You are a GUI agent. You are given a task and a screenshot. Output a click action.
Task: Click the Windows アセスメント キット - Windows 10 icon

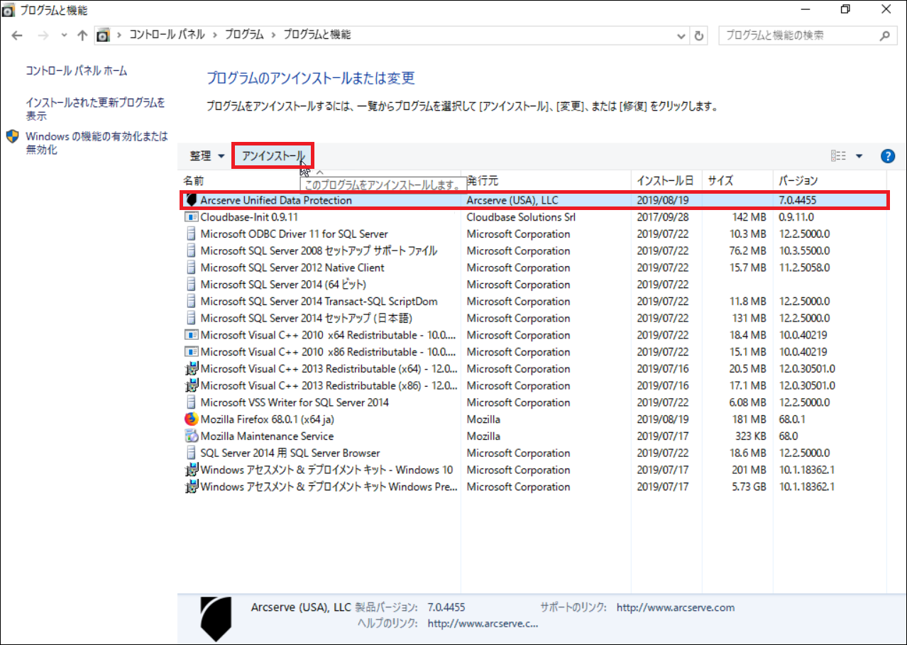click(x=191, y=470)
